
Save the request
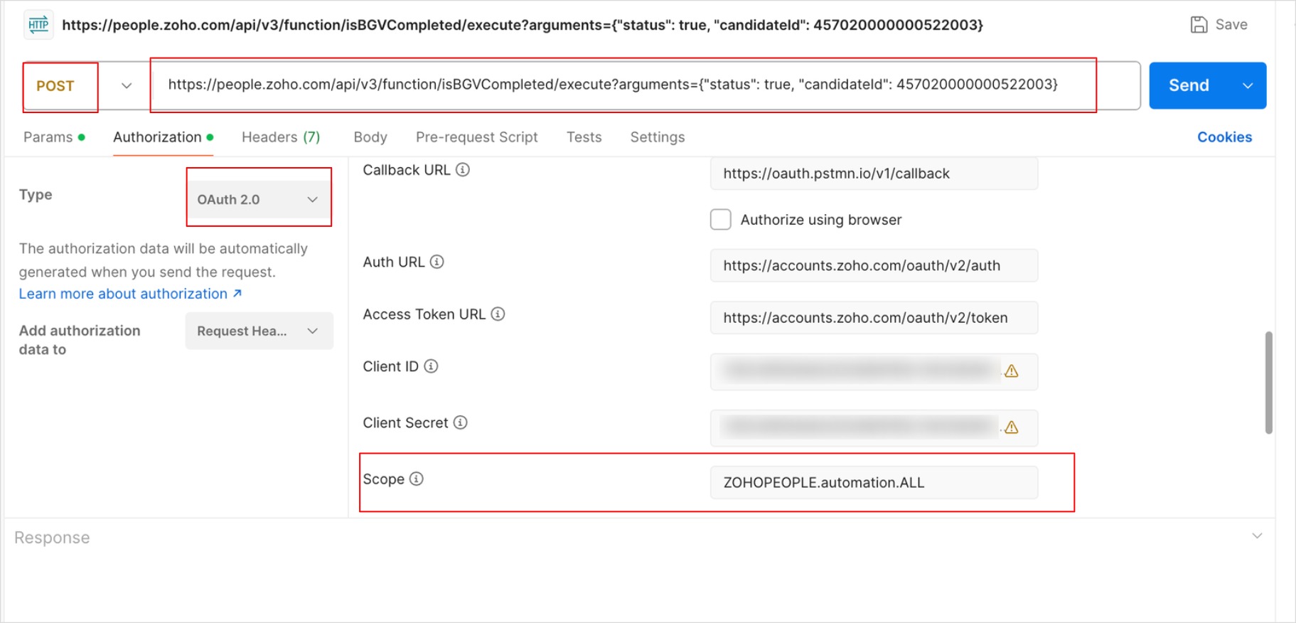(1219, 25)
